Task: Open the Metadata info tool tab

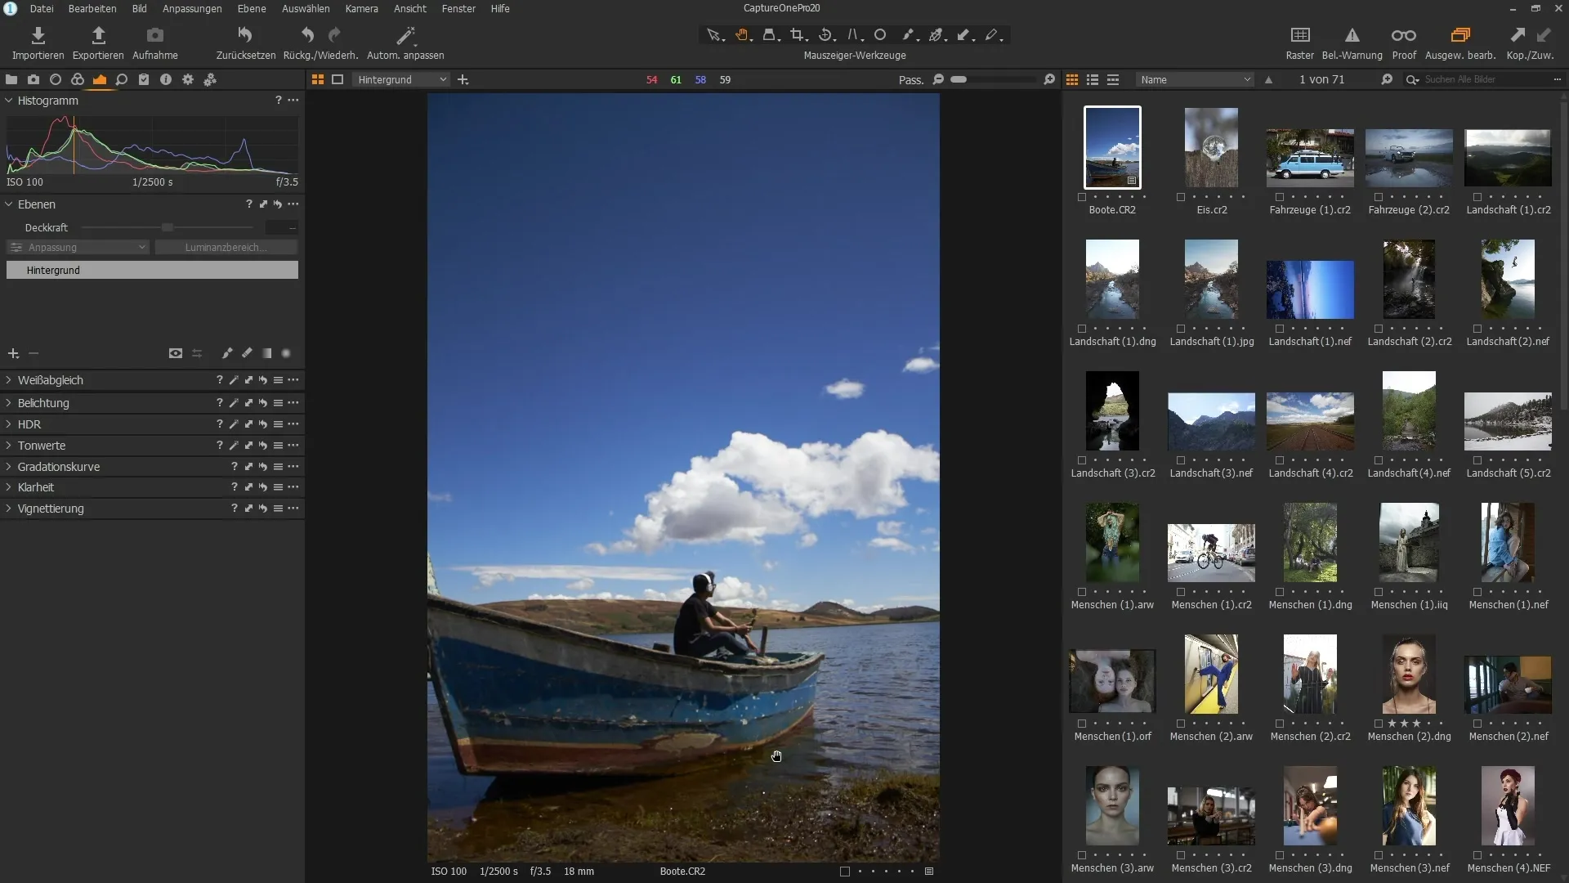Action: pyautogui.click(x=166, y=79)
